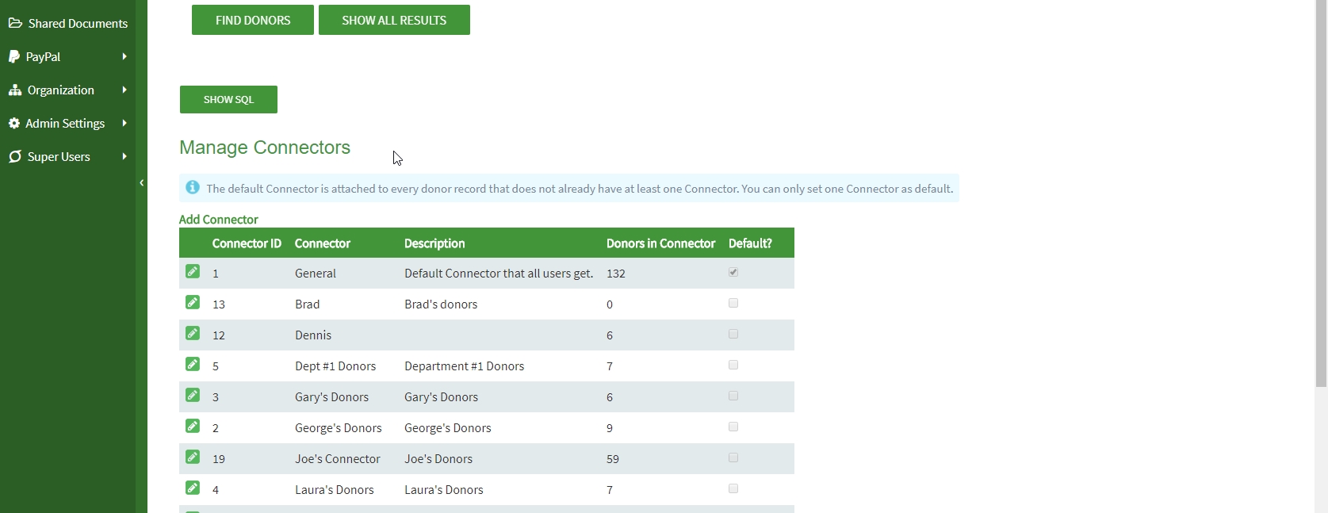1328x513 pixels.
Task: Edit the Dept #1 Donors connector
Action: click(193, 364)
